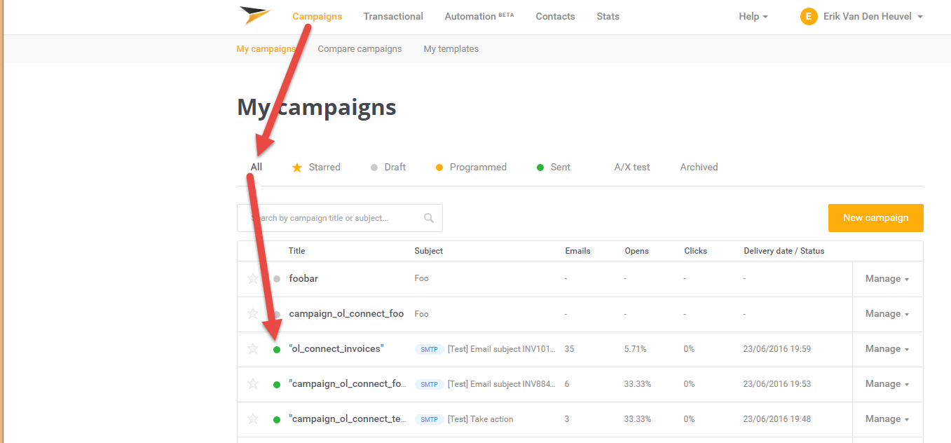This screenshot has height=443, width=951.
Task: Star the foobar campaign
Action: (253, 279)
